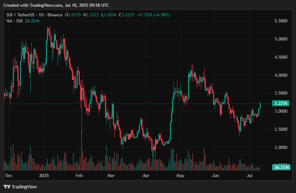Click the Apr label on time axis
The width and height of the screenshot is (296, 193).
(146, 176)
